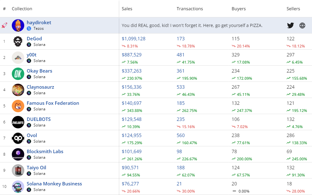Click the DUELBOTS black logo icon
This screenshot has height=195, width=312.
18,122
